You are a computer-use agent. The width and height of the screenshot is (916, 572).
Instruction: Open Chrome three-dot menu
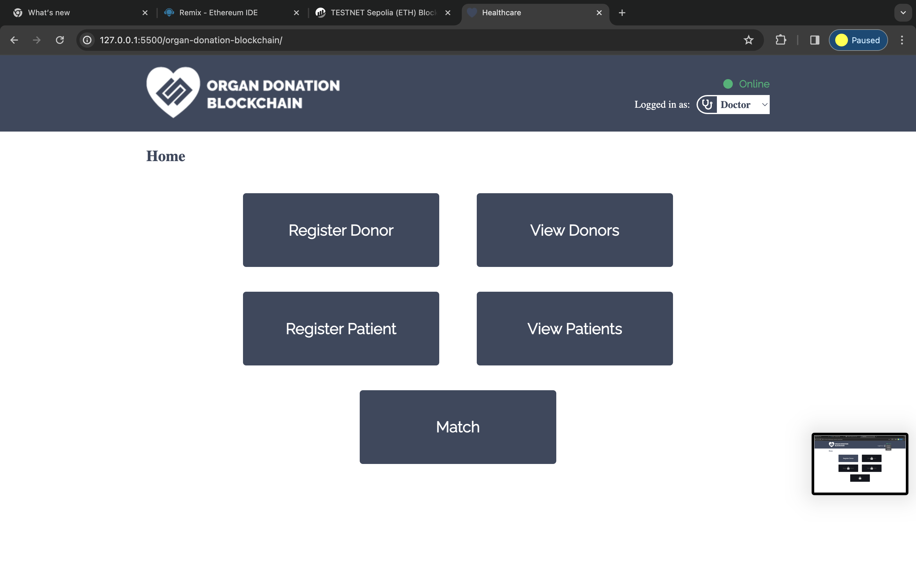[902, 40]
